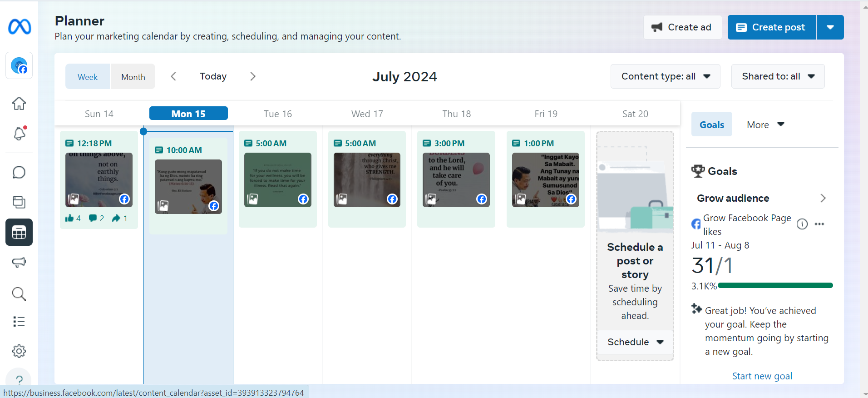
Task: Open the Help question mark icon
Action: click(x=19, y=380)
